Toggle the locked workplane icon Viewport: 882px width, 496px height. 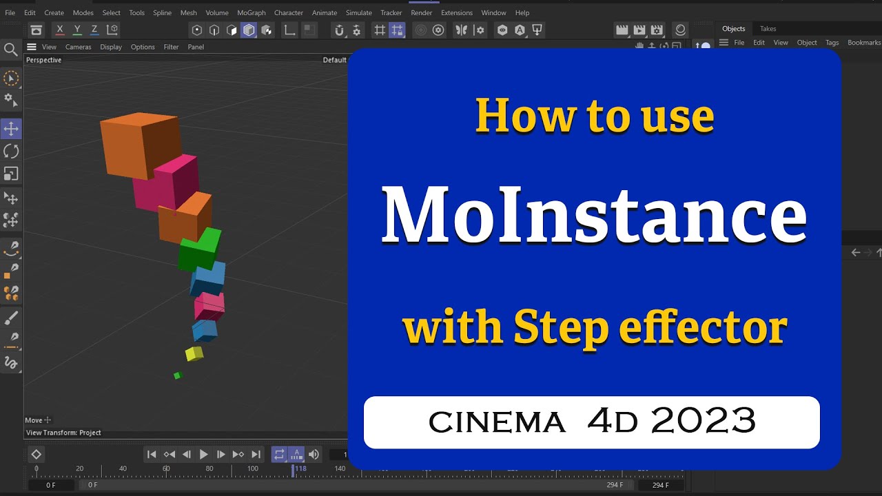pos(397,30)
